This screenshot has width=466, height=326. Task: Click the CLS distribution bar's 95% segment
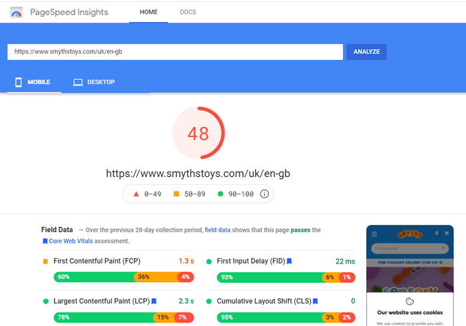point(270,317)
